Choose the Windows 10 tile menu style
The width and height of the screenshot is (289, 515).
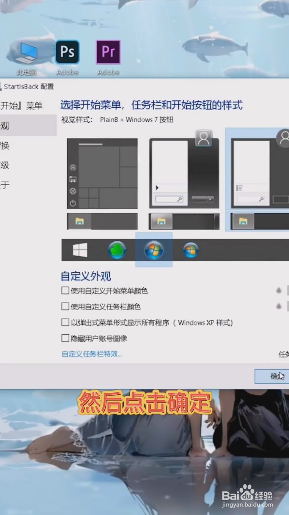click(102, 173)
